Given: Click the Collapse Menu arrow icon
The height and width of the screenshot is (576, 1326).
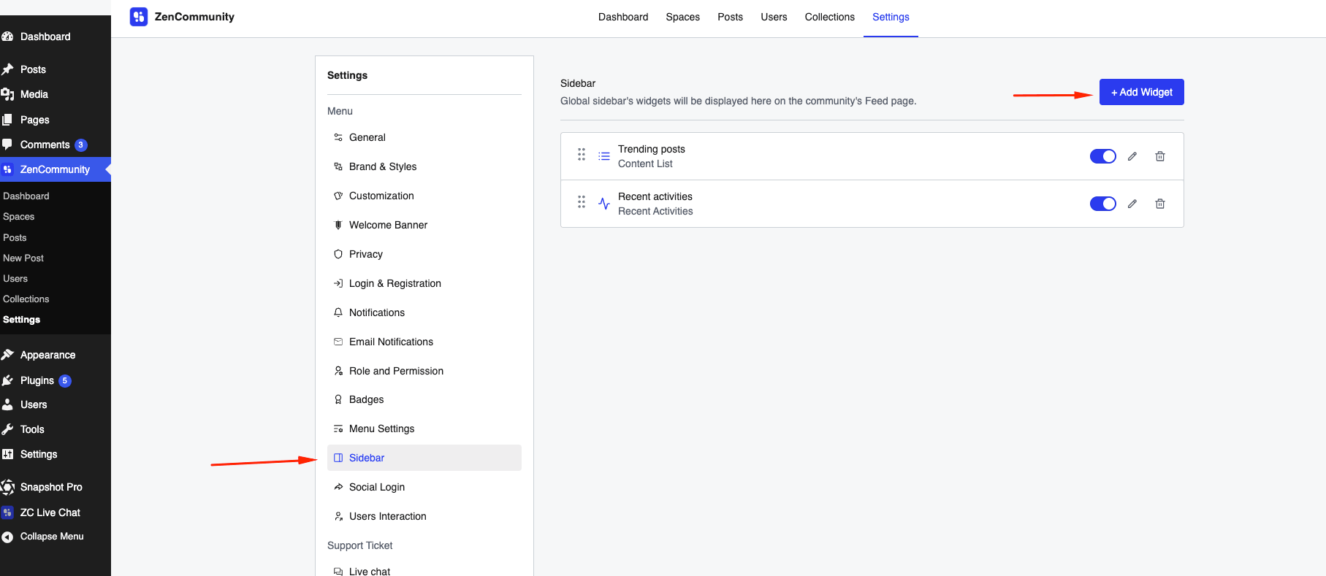Looking at the screenshot, I should click(7, 537).
